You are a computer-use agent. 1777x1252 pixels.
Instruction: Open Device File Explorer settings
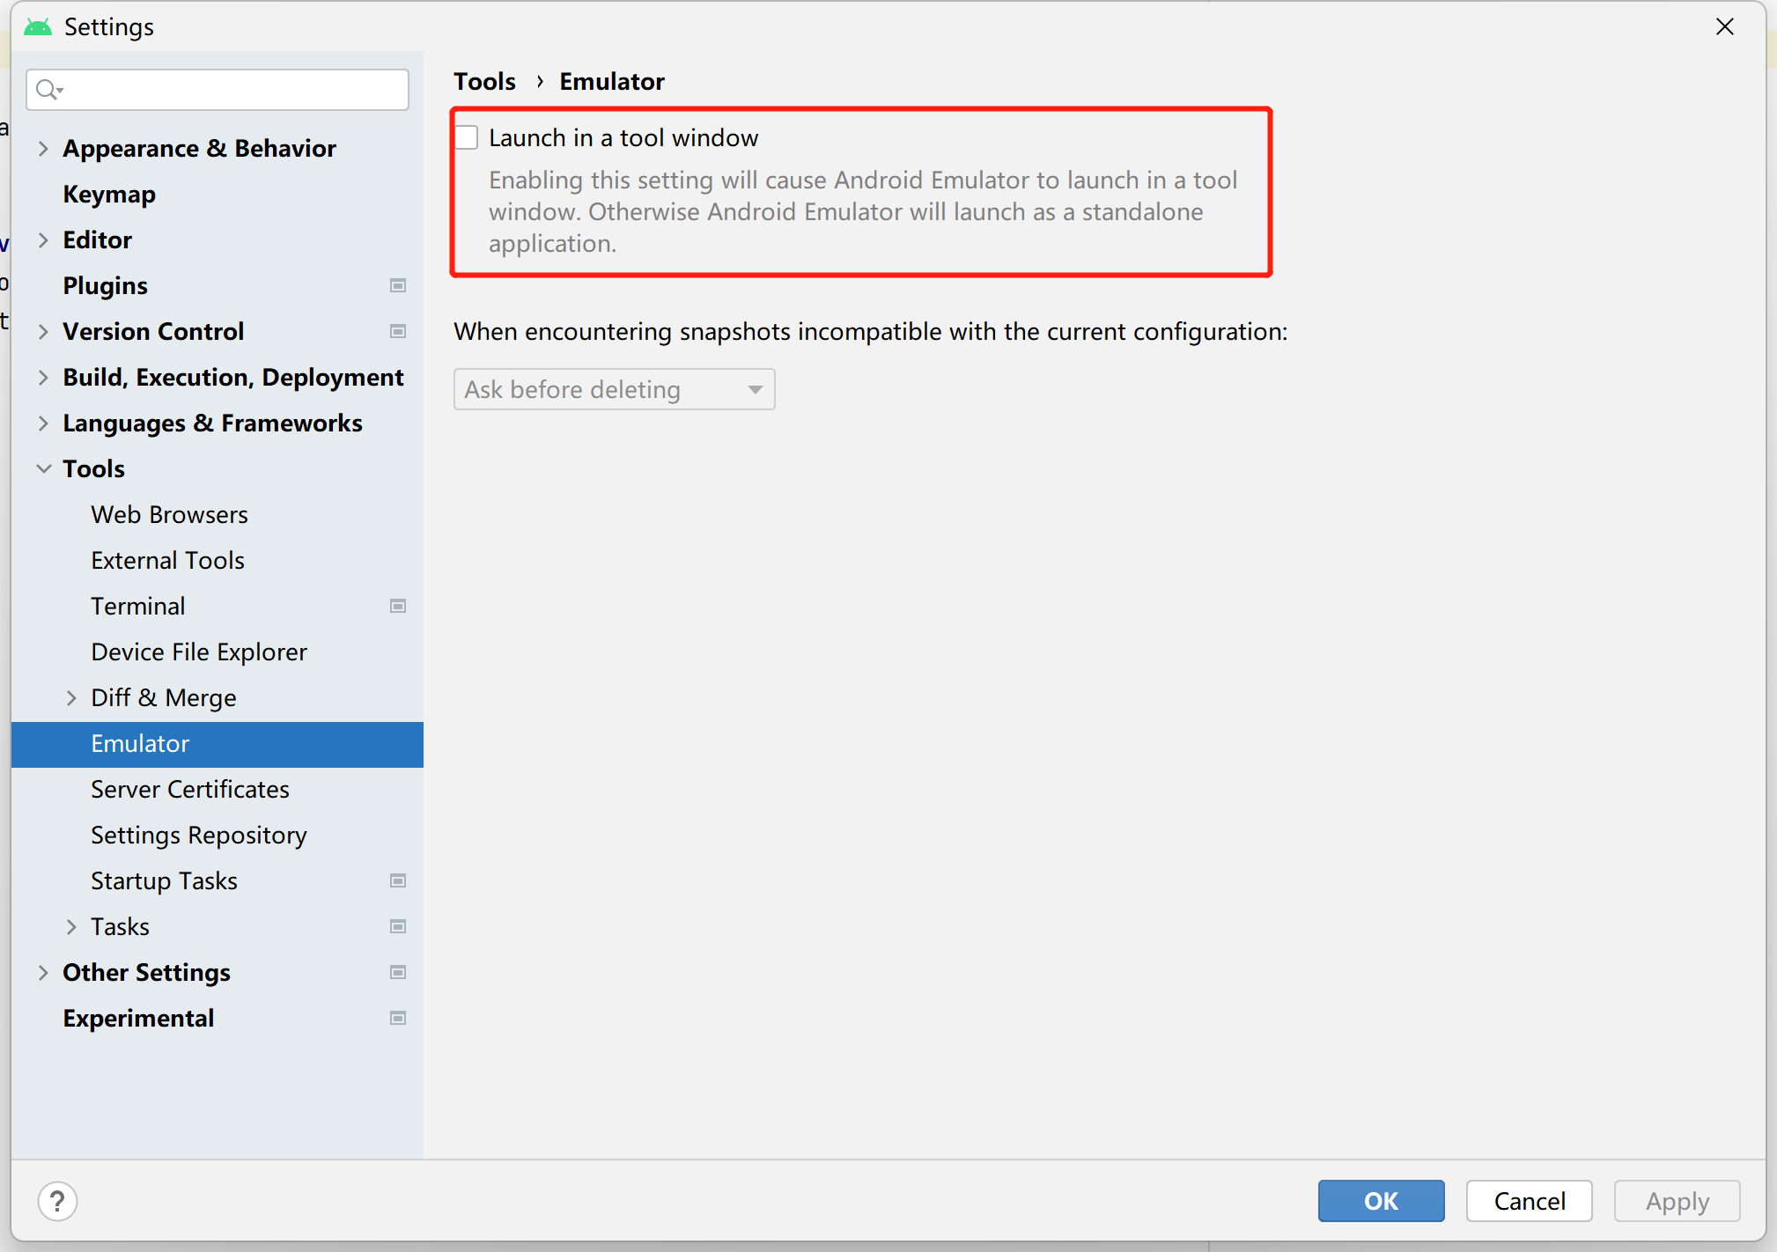pos(199,652)
